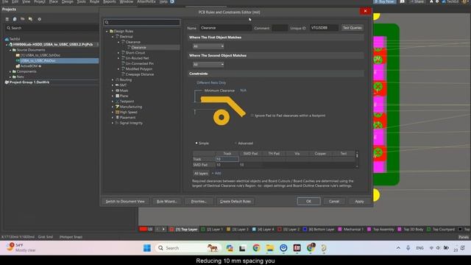Viewport: 471px width, 265px height.
Task: Toggle Ignore Pad to Pad clearances checkbox
Action: 252,116
